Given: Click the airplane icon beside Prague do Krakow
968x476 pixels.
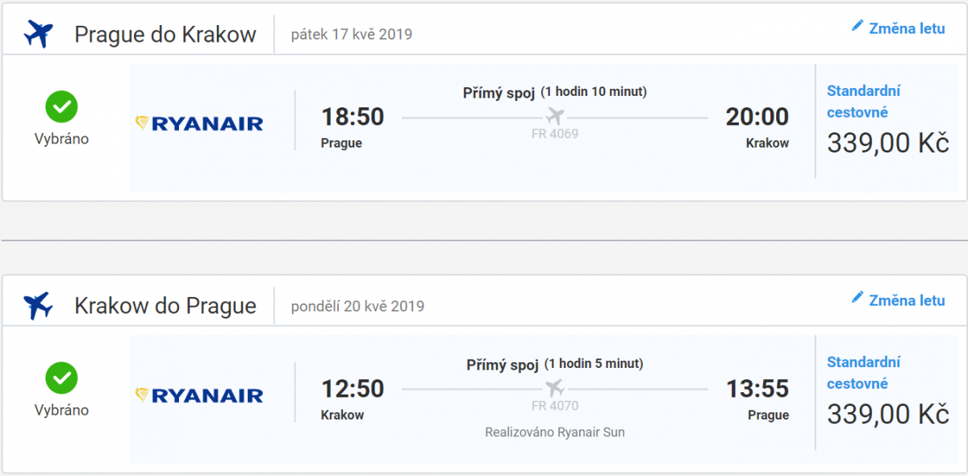Looking at the screenshot, I should pyautogui.click(x=38, y=34).
